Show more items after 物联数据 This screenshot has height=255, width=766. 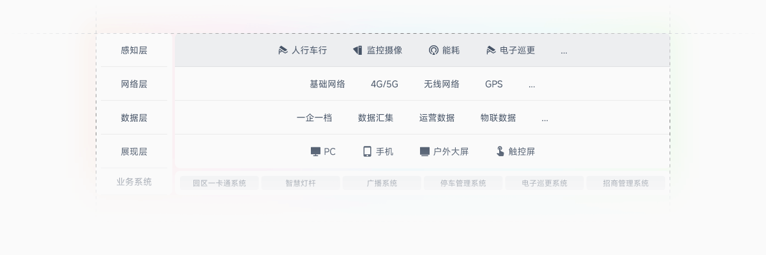pos(544,119)
